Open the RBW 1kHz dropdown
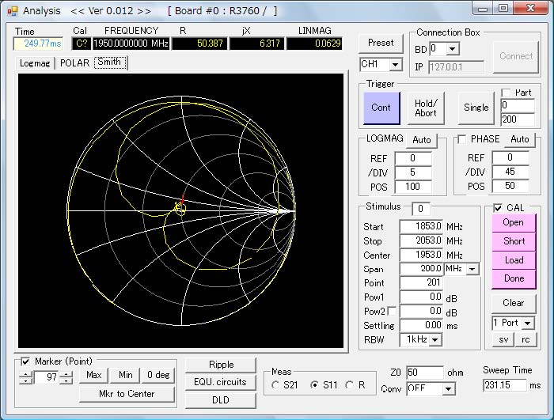Image resolution: width=554 pixels, height=420 pixels. point(434,339)
